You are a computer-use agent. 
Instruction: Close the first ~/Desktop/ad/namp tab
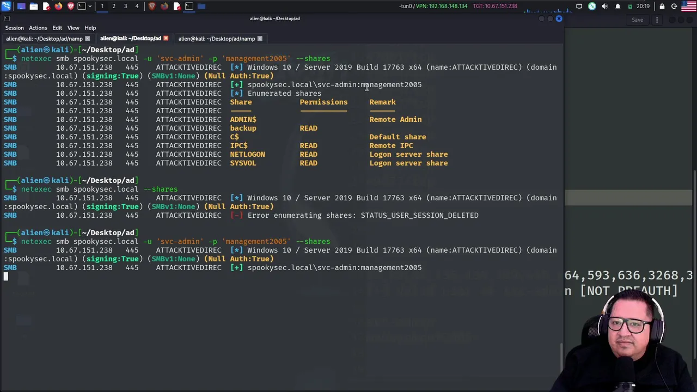click(x=87, y=39)
